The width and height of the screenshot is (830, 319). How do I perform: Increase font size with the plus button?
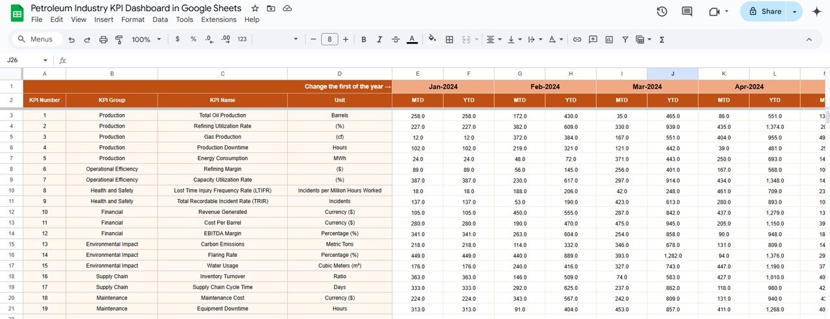pyautogui.click(x=346, y=40)
